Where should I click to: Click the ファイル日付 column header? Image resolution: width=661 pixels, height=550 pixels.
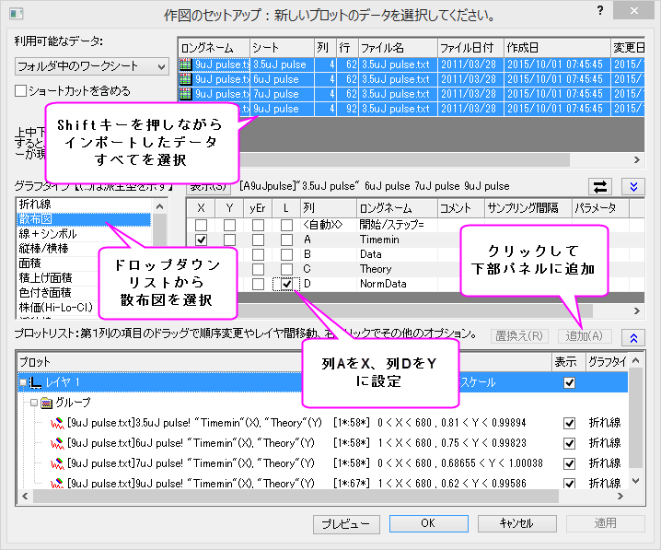(470, 48)
